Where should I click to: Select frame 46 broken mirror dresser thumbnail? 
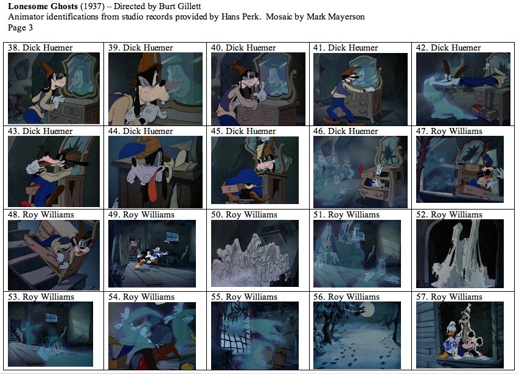360,172
